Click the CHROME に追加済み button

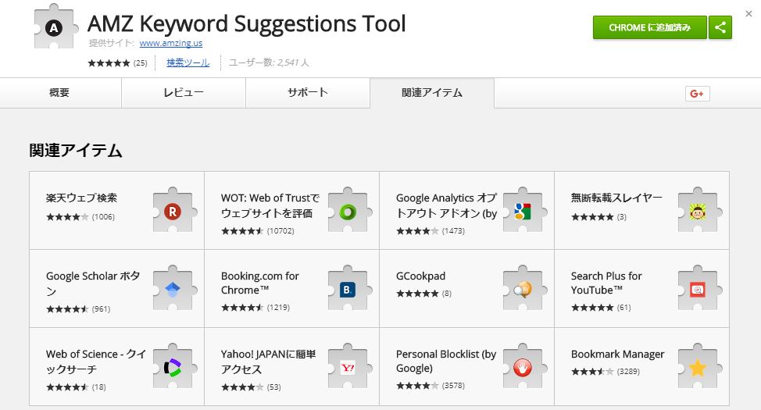click(650, 27)
